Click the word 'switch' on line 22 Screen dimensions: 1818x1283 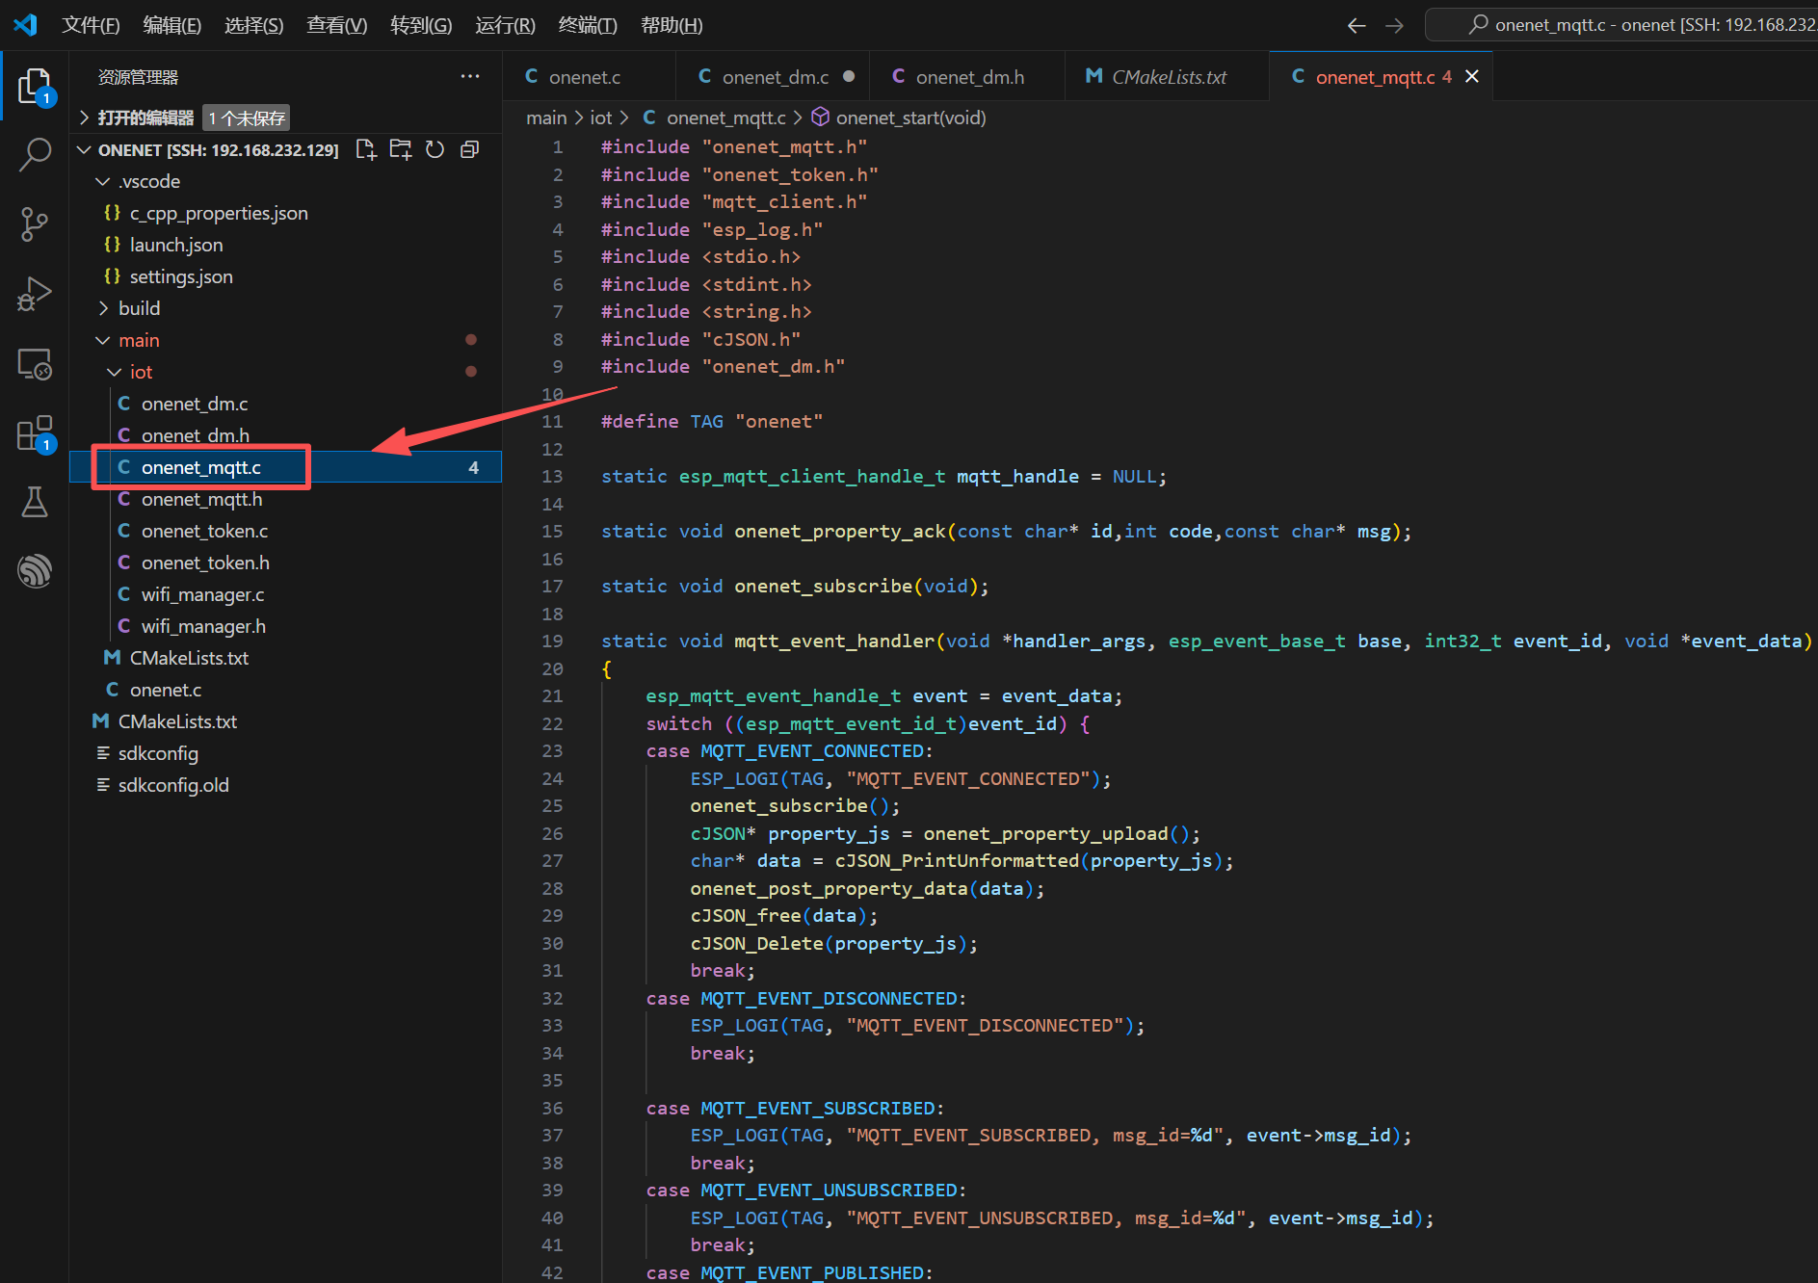pyautogui.click(x=679, y=723)
